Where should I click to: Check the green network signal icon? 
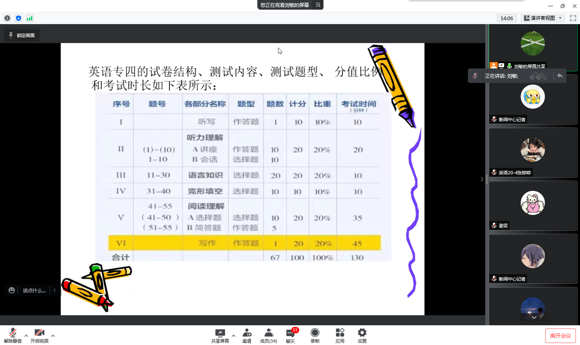29,18
